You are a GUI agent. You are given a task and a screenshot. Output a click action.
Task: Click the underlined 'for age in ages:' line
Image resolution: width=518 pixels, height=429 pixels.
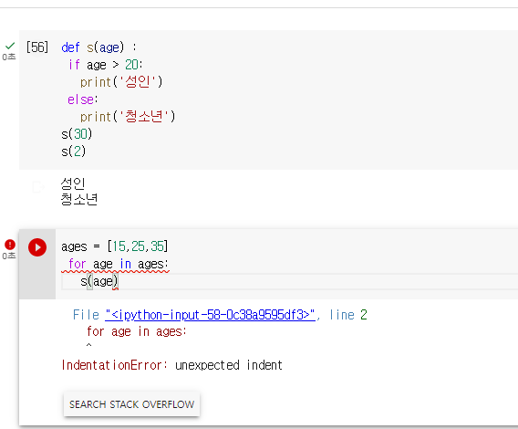point(119,264)
